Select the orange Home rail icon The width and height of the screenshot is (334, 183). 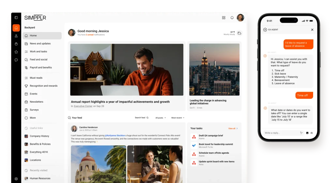pos(16,28)
